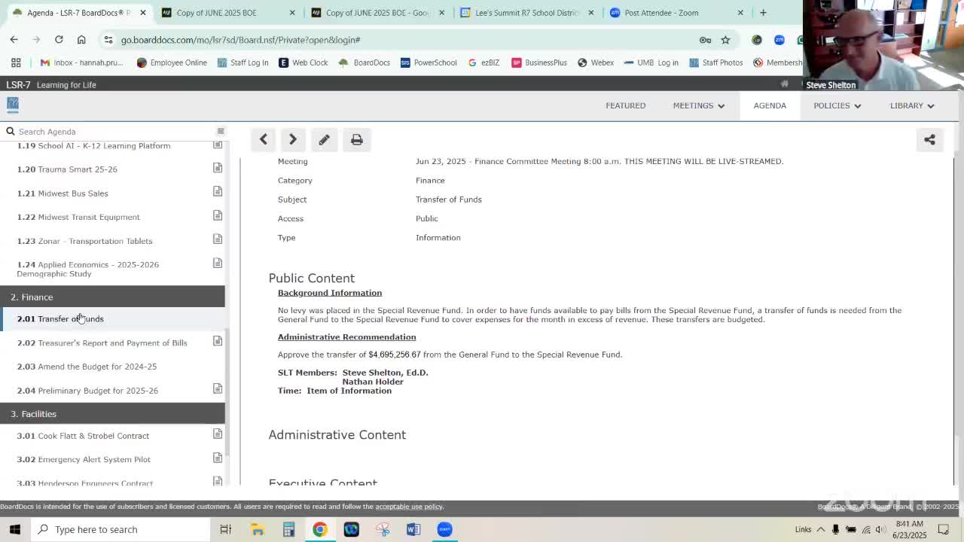Image resolution: width=964 pixels, height=542 pixels.
Task: Open document icon for 1.24 Applied Economics
Action: coord(218,263)
